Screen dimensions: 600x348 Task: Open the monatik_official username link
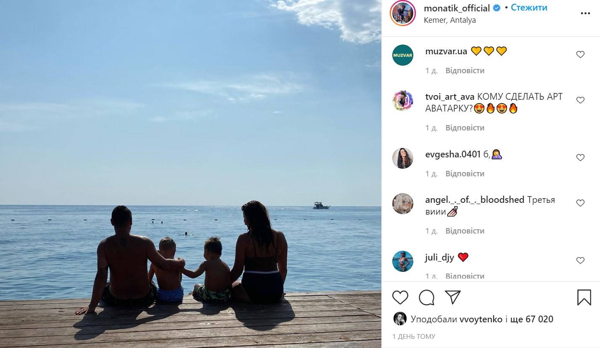(x=457, y=8)
